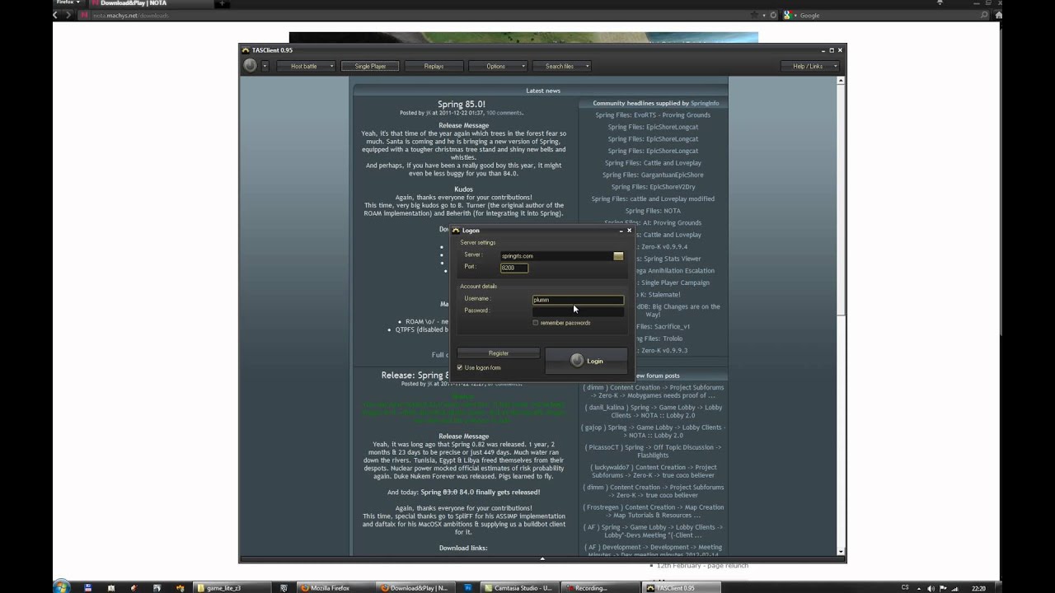Image resolution: width=1055 pixels, height=593 pixels.
Task: Open headline 'Spring Files: Cattle and Loveplay'
Action: pyautogui.click(x=653, y=163)
